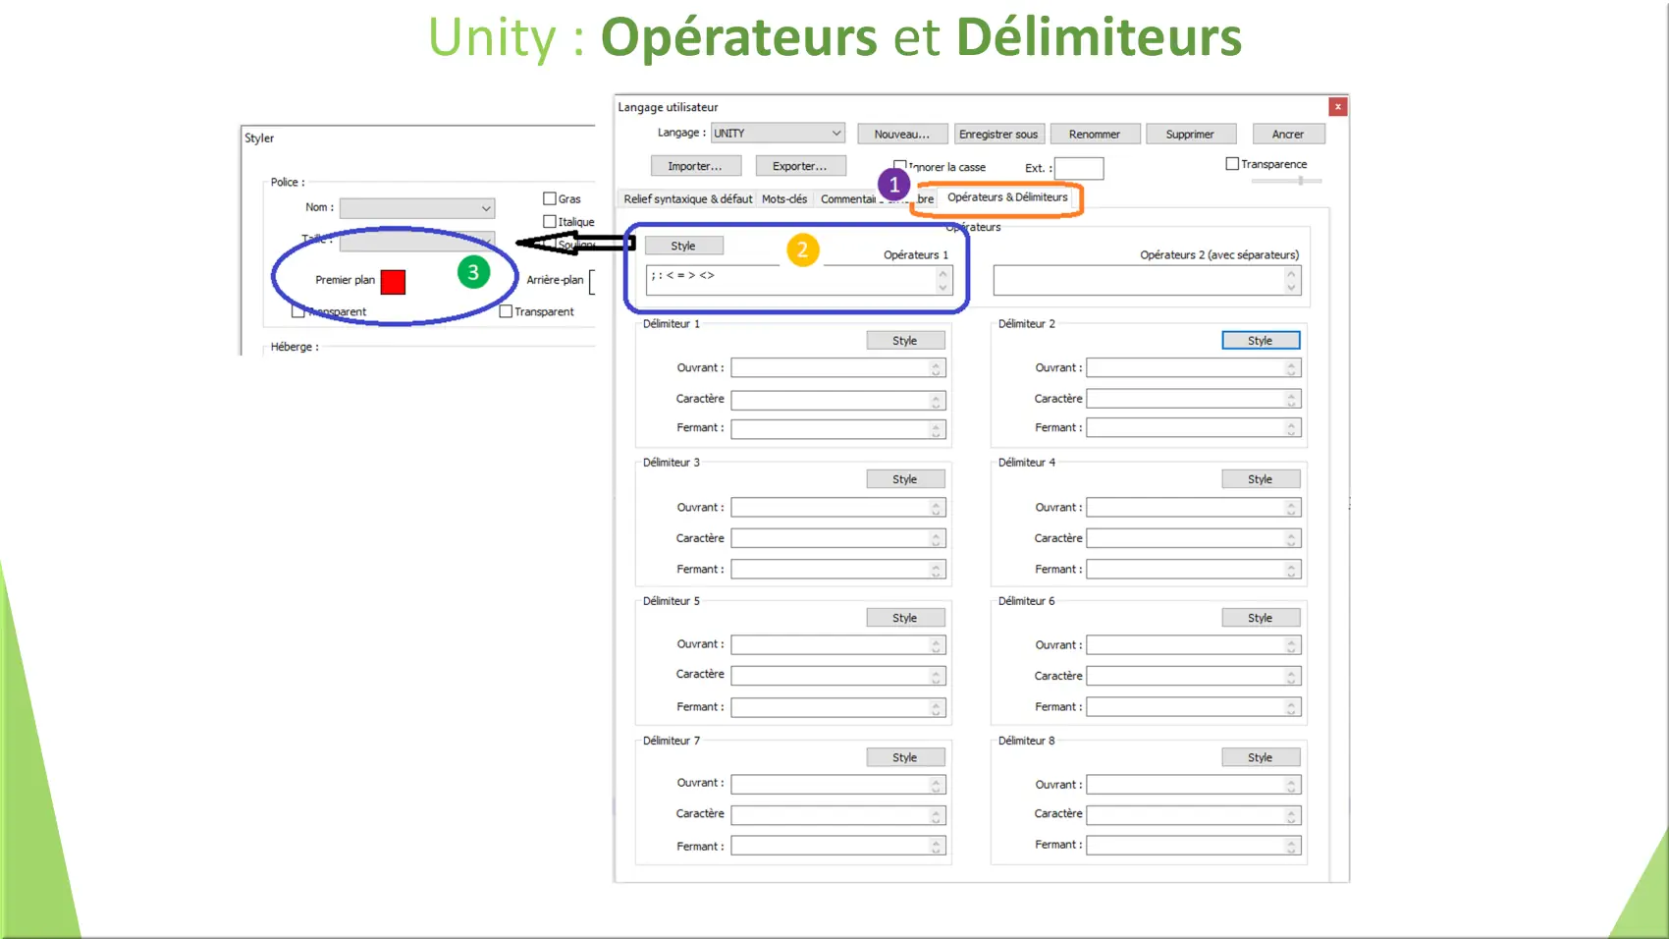Click the Délimiteur 4 Style button

1261,478
